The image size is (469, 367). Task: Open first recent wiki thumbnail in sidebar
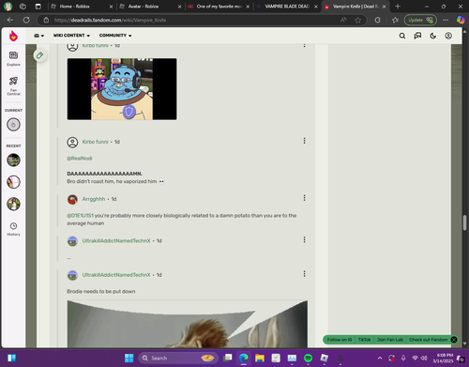coord(13,161)
